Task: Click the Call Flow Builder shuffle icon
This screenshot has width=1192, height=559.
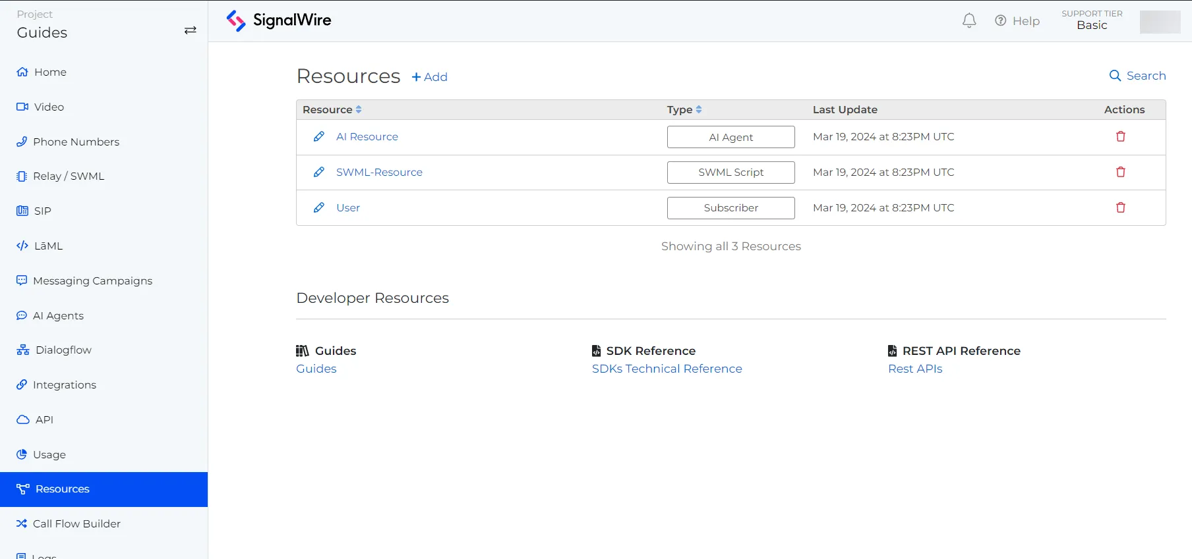Action: pos(22,523)
